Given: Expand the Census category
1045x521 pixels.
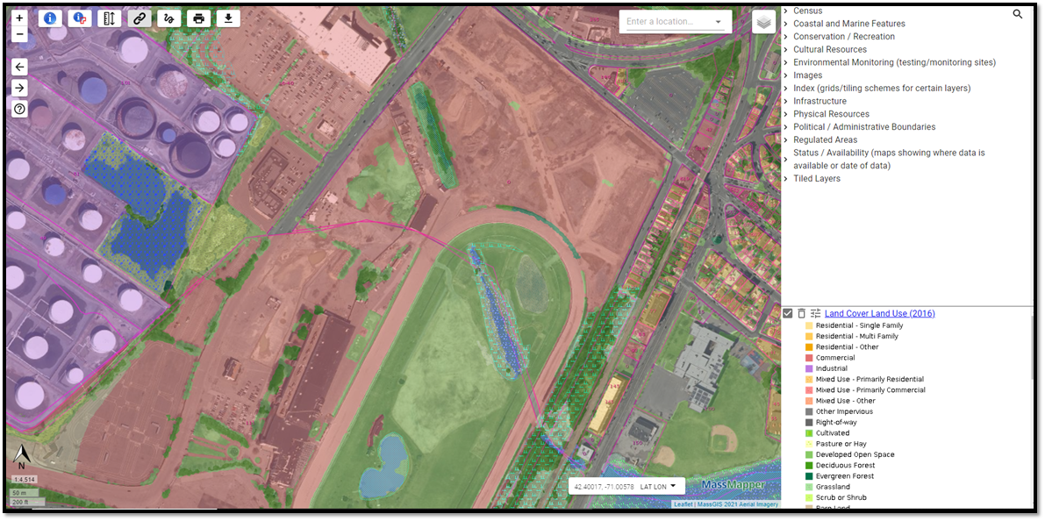Looking at the screenshot, I should (x=806, y=11).
